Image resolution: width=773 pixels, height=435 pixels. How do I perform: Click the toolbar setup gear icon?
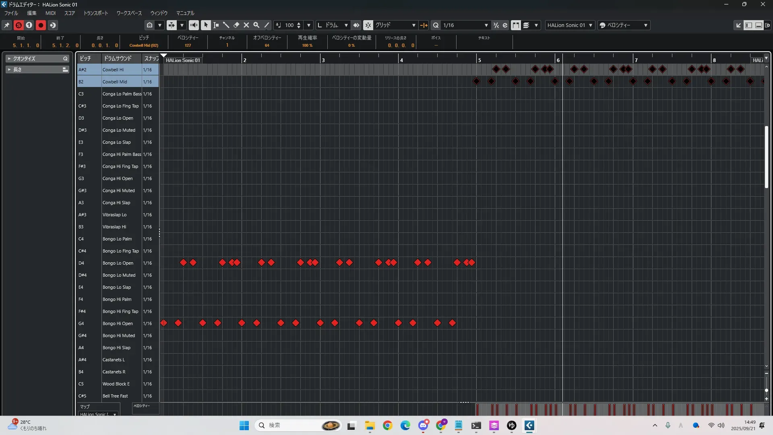767,25
